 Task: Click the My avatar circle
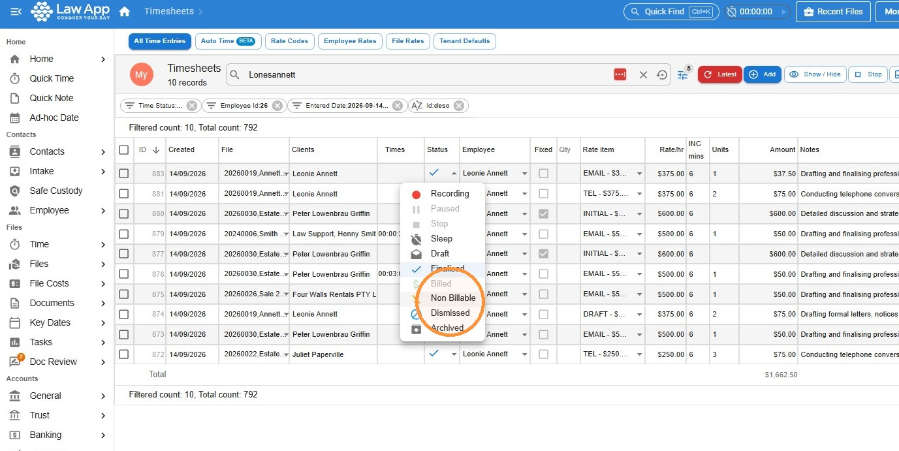pyautogui.click(x=141, y=74)
